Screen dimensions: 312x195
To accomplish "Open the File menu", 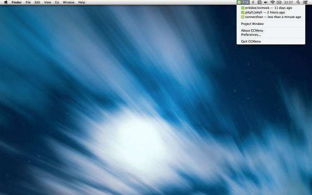I will tap(28, 2).
